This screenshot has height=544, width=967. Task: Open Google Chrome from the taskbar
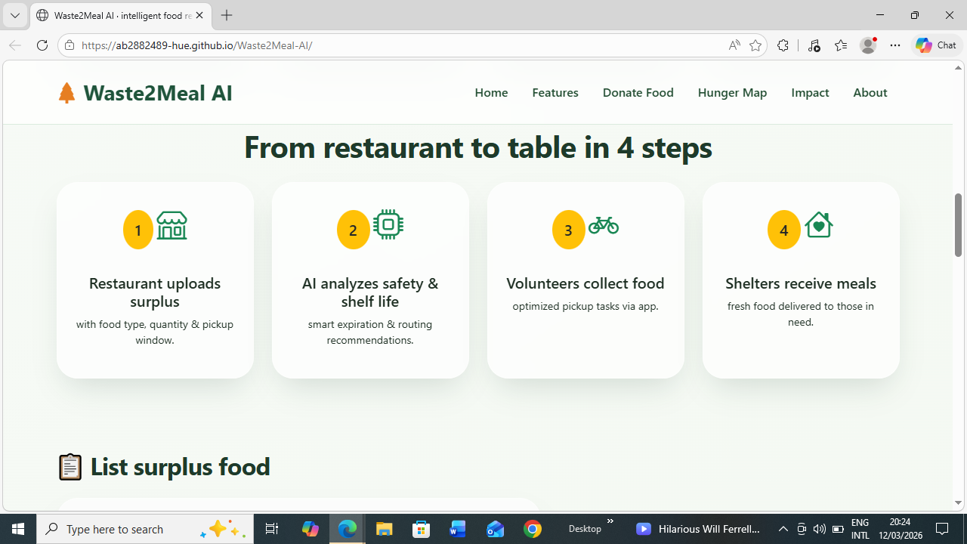point(533,529)
